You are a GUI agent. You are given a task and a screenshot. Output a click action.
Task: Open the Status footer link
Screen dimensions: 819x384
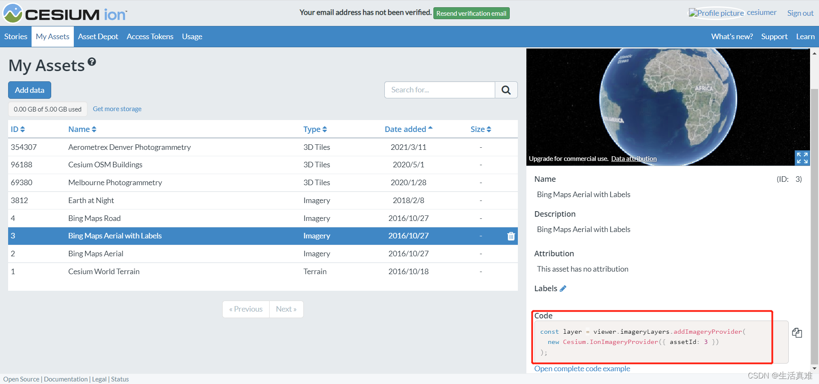(120, 379)
